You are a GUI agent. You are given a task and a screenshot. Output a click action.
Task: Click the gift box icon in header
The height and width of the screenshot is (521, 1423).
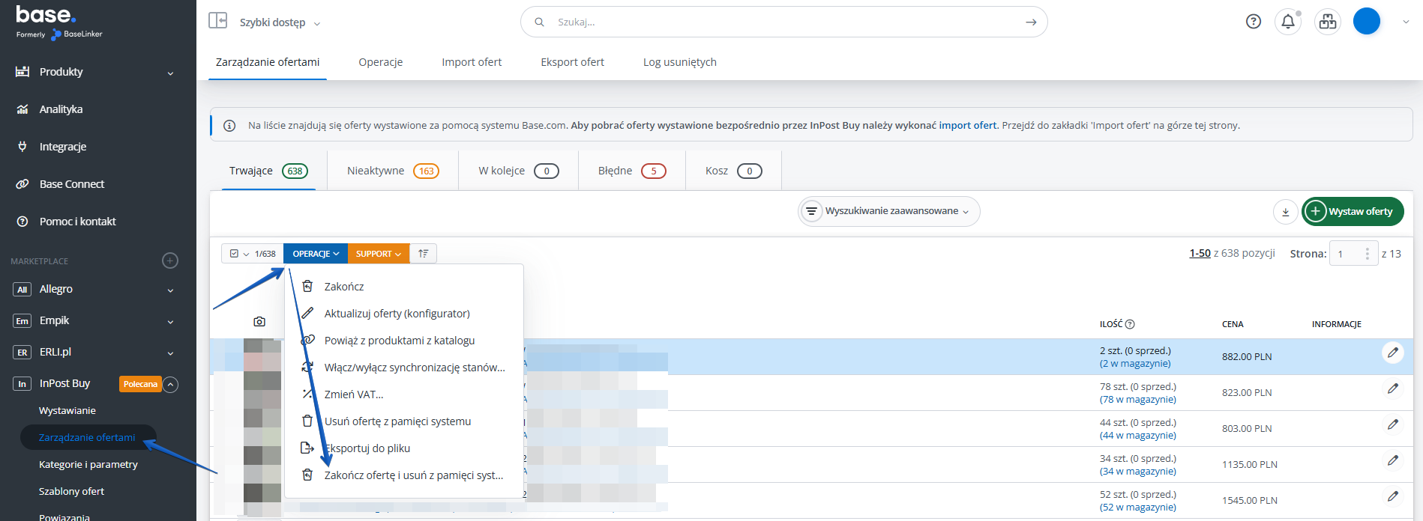[x=1327, y=22]
